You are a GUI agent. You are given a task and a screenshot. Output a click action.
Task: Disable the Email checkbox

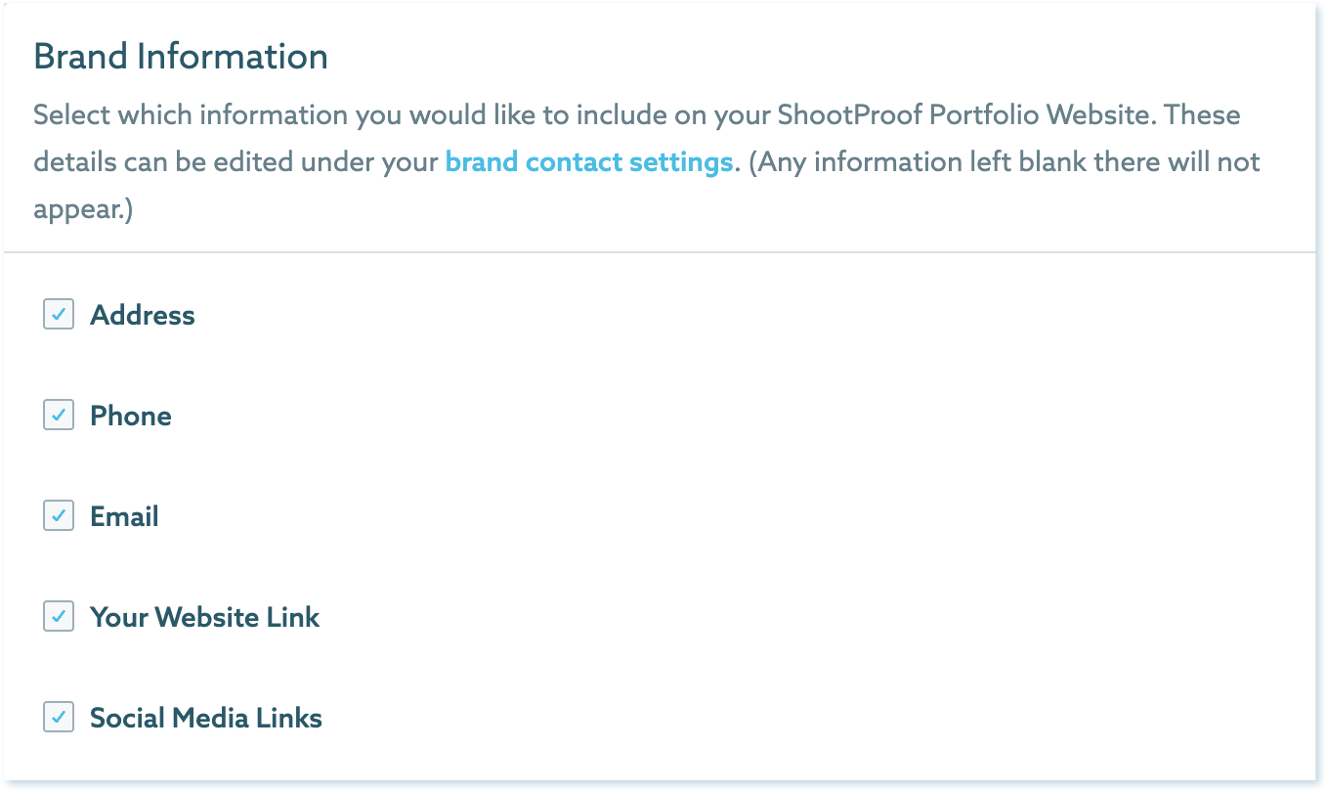(x=59, y=516)
